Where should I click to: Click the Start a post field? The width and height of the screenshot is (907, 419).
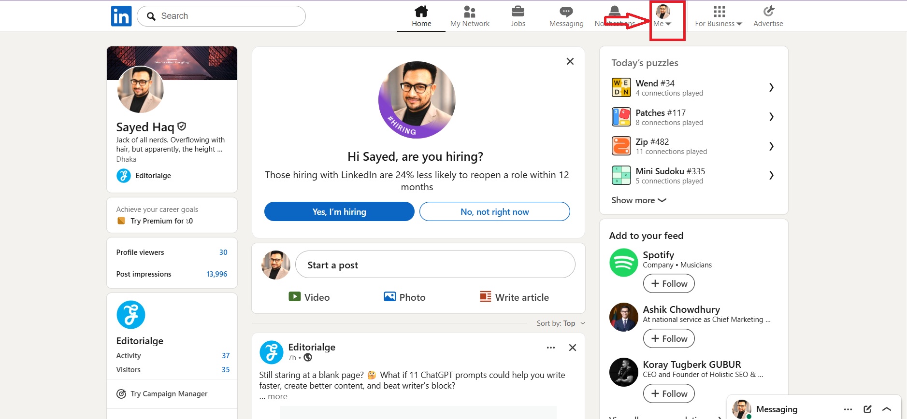coord(435,265)
